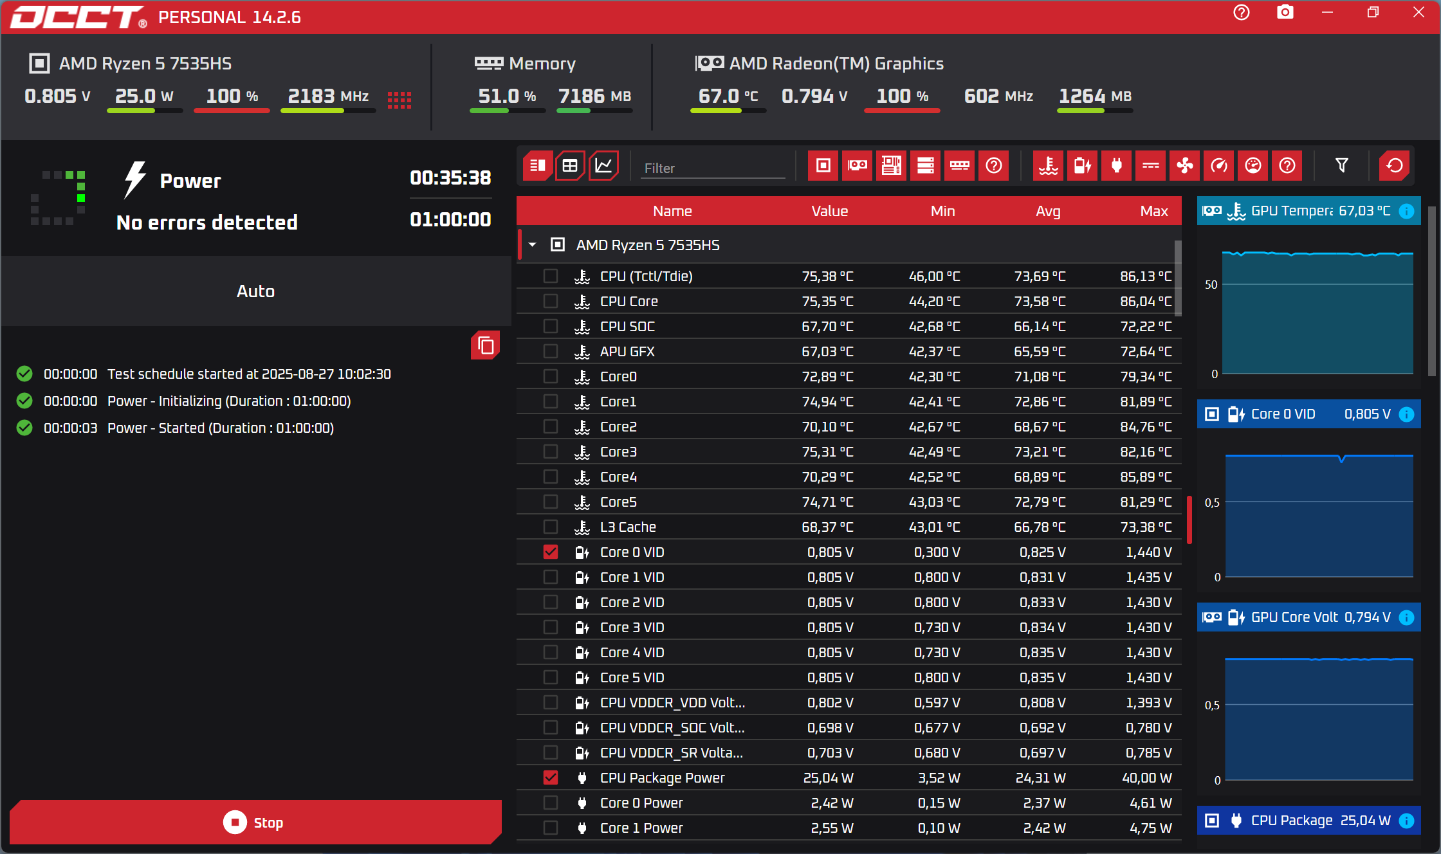The height and width of the screenshot is (854, 1441).
Task: Stop the running Power test
Action: pyautogui.click(x=255, y=822)
